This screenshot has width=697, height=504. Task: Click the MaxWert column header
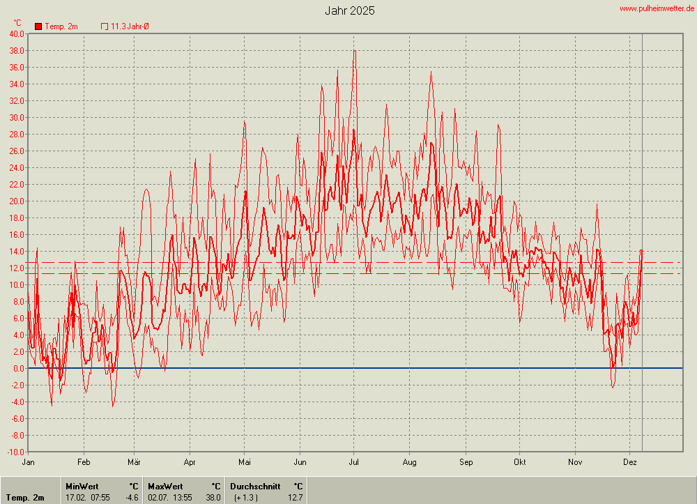point(165,486)
